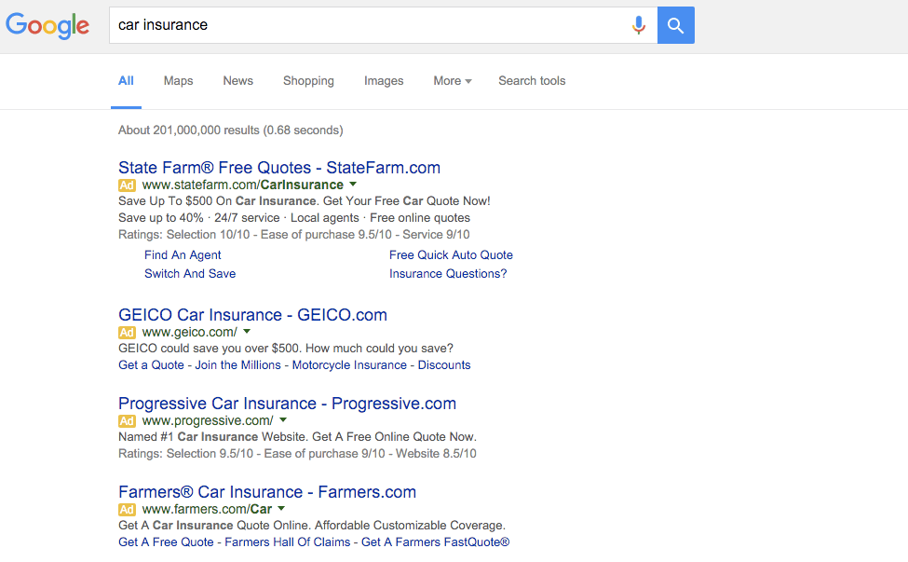This screenshot has width=908, height=562.
Task: Click 'GEICO could save you over $500' text
Action: 286,349
